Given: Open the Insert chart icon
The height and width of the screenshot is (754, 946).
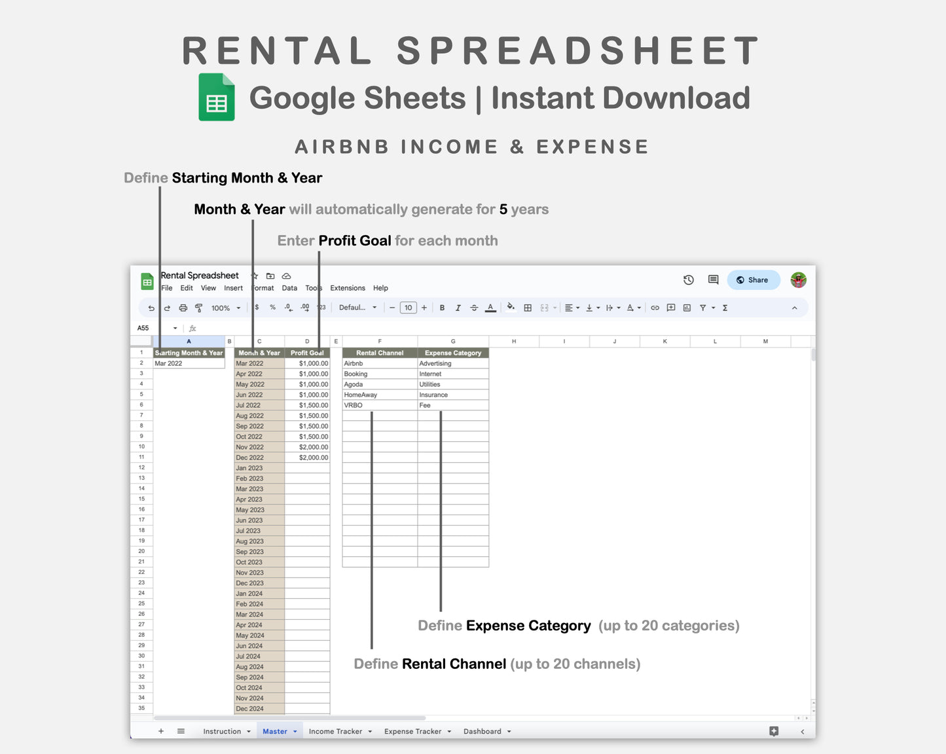Looking at the screenshot, I should pyautogui.click(x=686, y=308).
